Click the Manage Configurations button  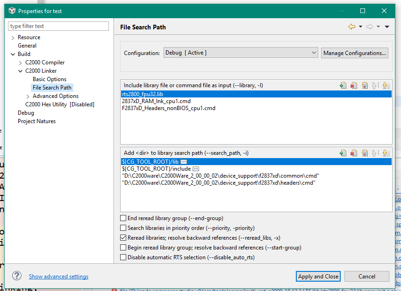coord(355,53)
